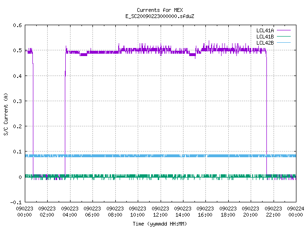The height and width of the screenshot is (228, 305).
Task: Click the 12:00 x-axis tick label
Action: tap(160, 215)
